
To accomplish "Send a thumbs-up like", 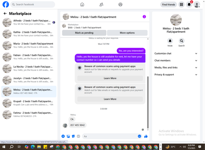I will click(x=146, y=136).
